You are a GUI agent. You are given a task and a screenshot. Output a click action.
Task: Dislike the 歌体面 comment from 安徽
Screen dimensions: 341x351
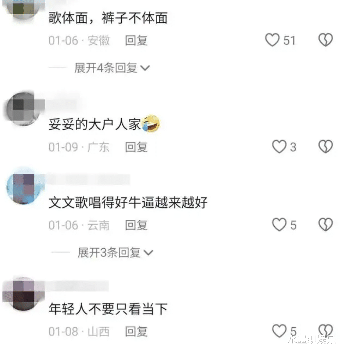325,40
